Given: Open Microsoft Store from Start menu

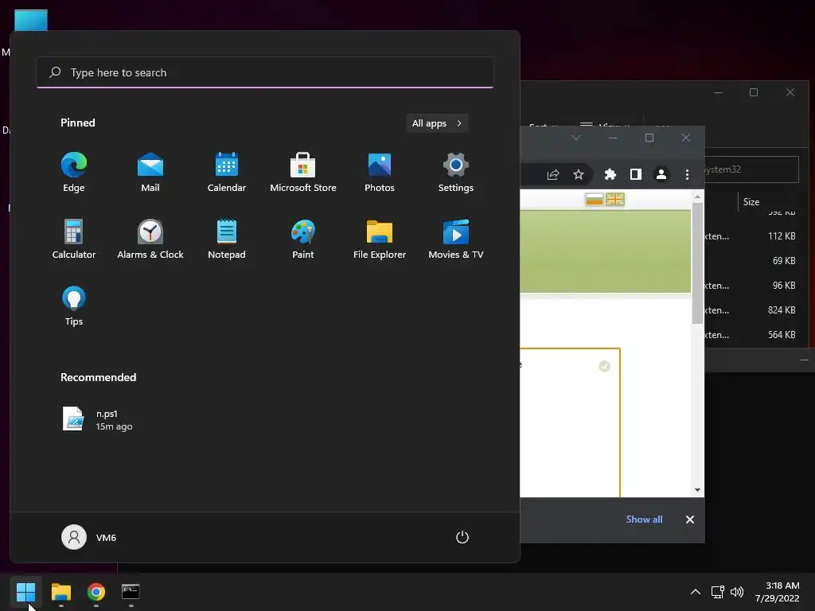Looking at the screenshot, I should [303, 173].
